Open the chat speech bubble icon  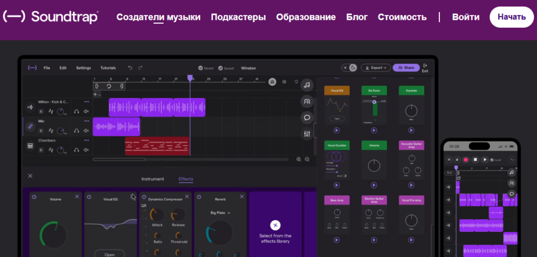[307, 117]
